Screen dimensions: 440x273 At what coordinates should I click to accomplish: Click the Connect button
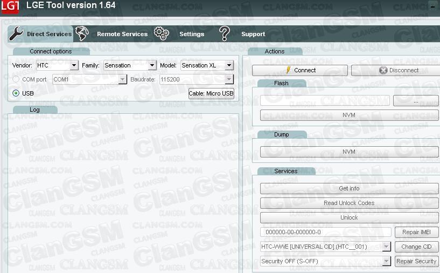pos(299,70)
